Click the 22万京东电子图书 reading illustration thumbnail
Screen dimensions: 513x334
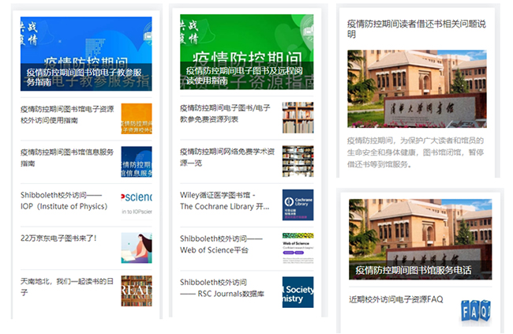click(x=136, y=247)
